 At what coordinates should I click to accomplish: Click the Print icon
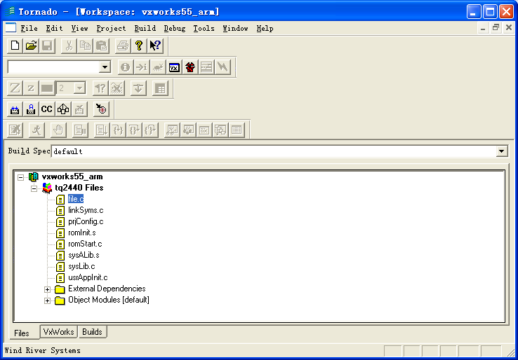(x=123, y=46)
